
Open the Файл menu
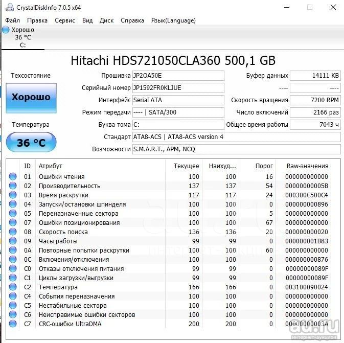click(x=13, y=20)
